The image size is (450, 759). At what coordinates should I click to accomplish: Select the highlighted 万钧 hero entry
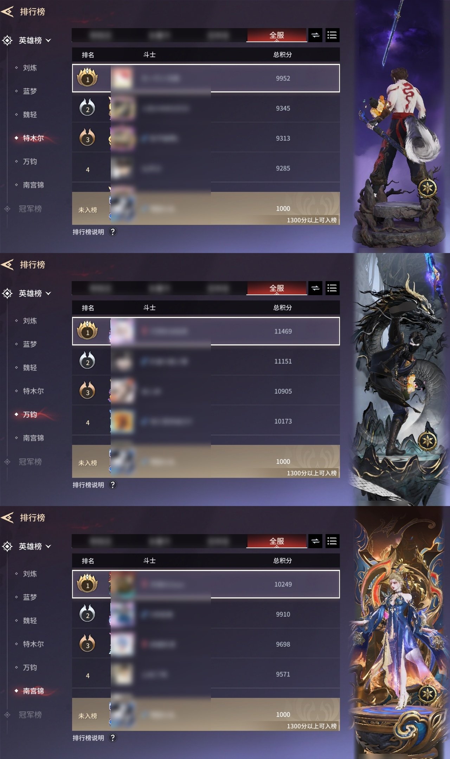[30, 415]
